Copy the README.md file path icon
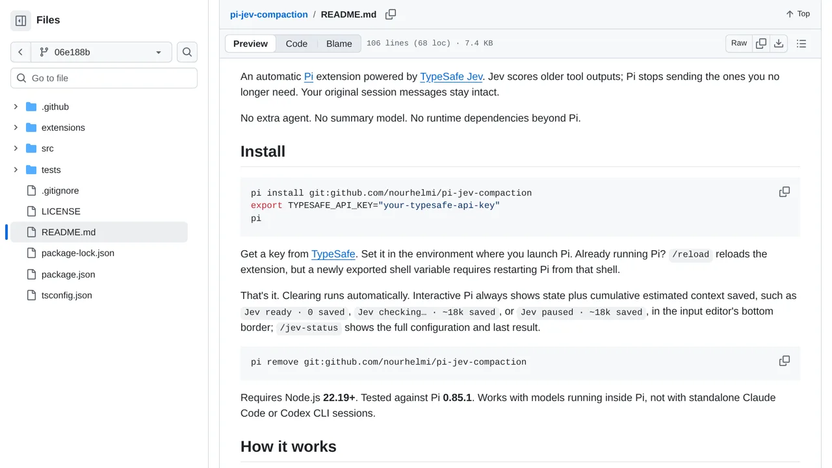The image size is (832, 468). coord(391,14)
